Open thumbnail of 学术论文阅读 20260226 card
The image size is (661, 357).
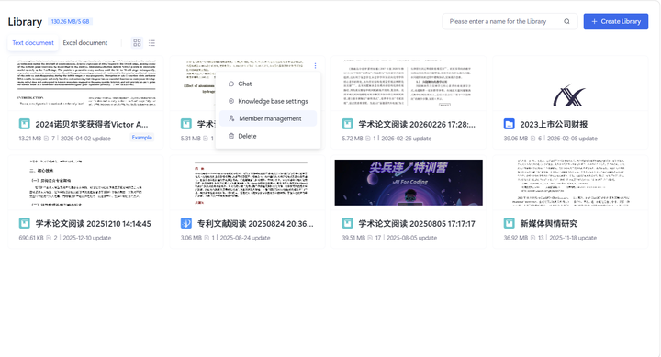[409, 83]
